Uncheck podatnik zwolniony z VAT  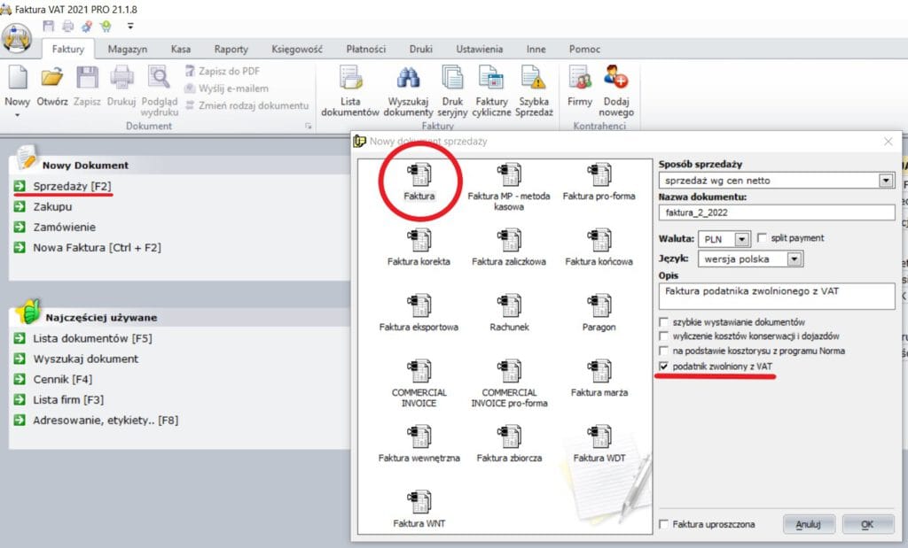[664, 366]
